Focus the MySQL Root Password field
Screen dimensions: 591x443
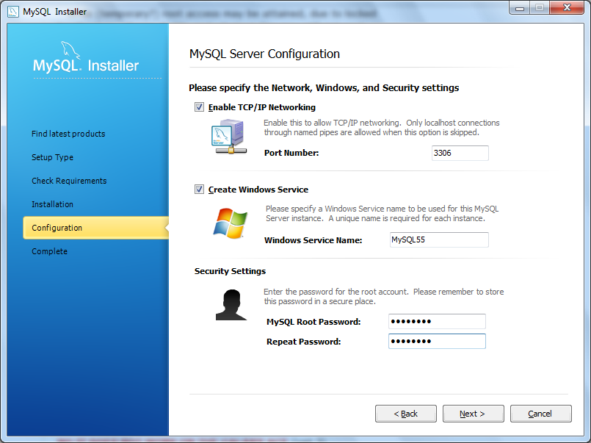click(438, 321)
